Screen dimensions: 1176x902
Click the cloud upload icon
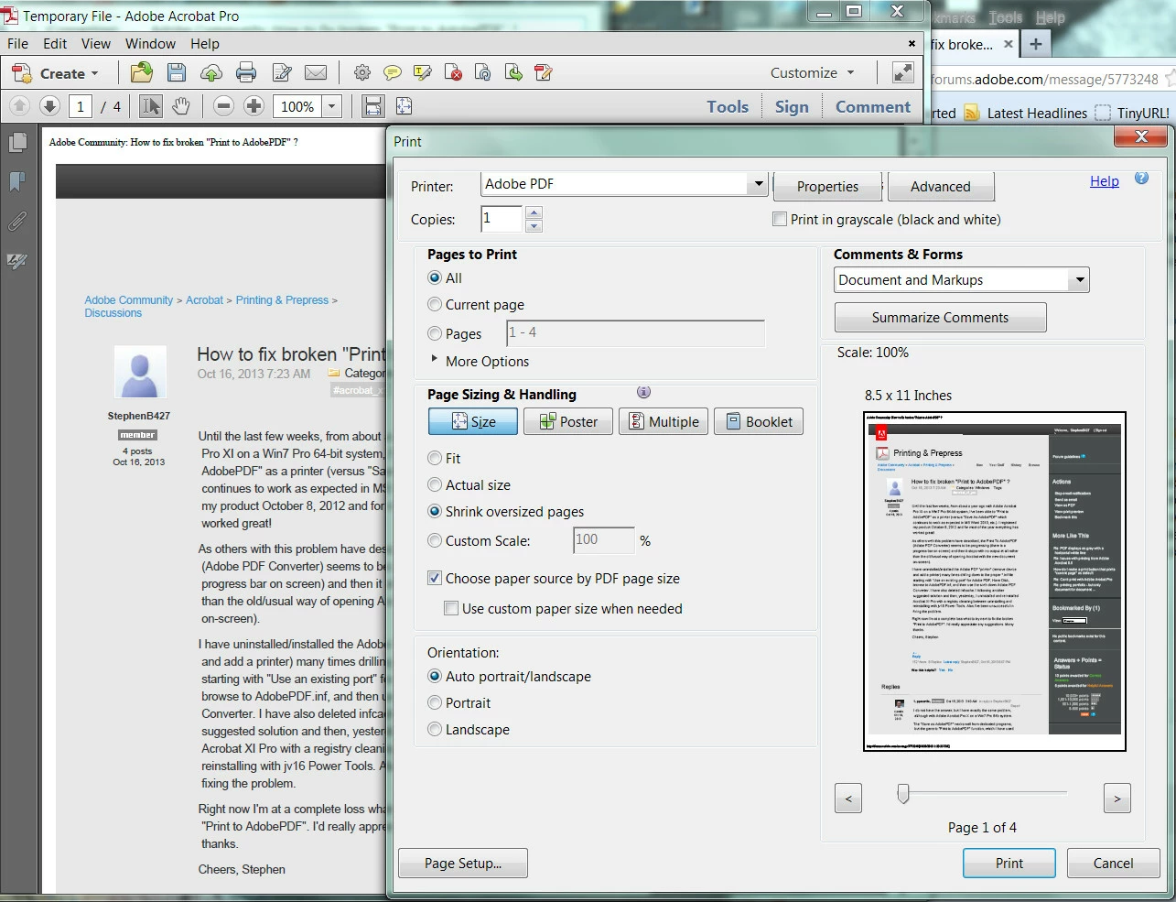[x=211, y=73]
